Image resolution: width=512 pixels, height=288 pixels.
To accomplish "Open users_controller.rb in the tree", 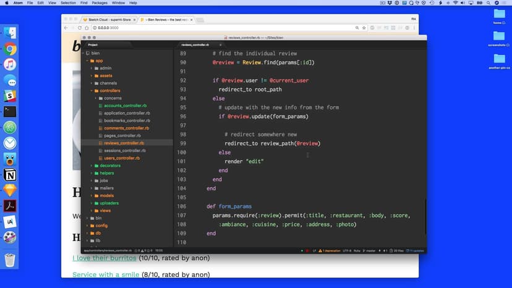I will 122,158.
